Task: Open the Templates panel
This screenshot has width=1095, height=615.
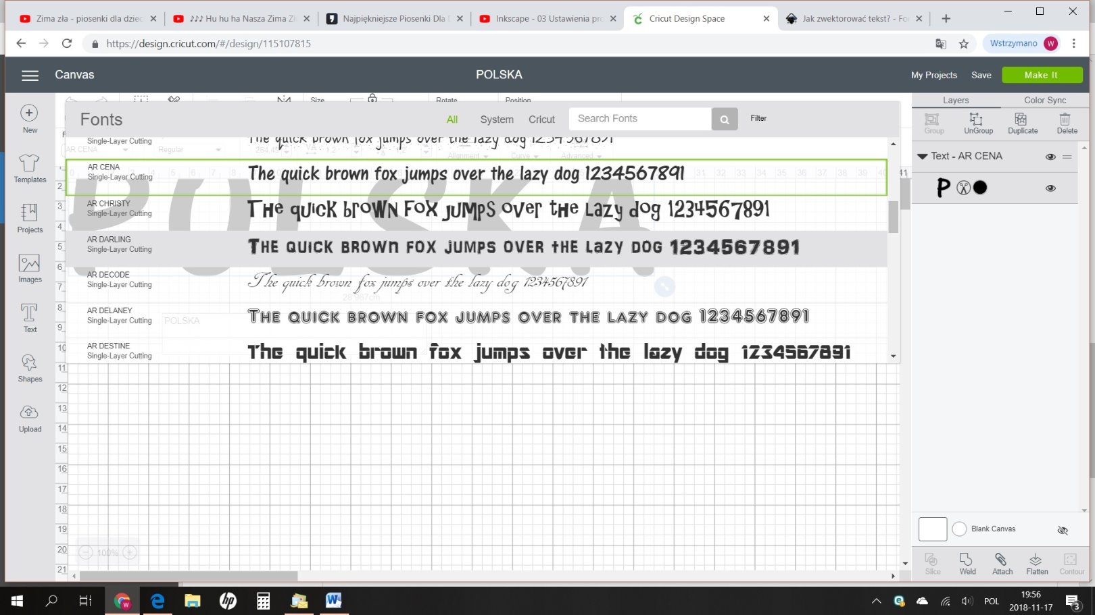Action: pyautogui.click(x=30, y=169)
